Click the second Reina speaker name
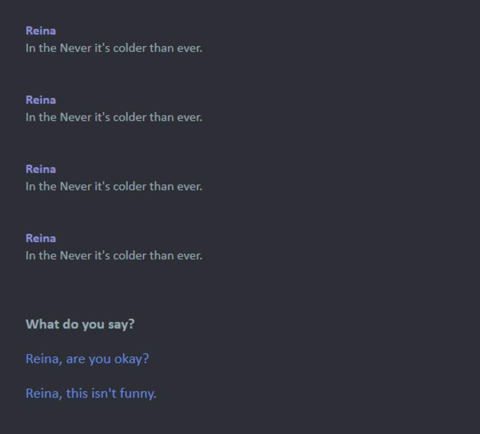480x434 pixels. pos(41,100)
